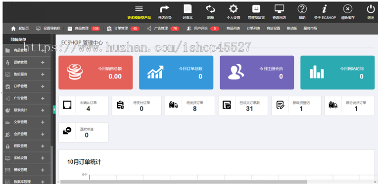
Task: Click the 导航菜单 sidebar header
Action: (18, 39)
